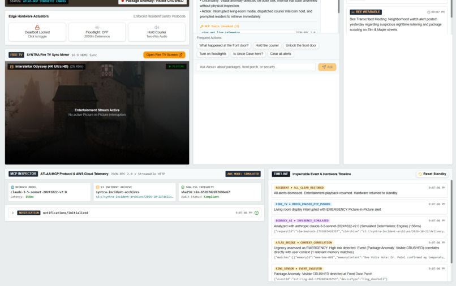Click the red padlock deadbolt icon
Image resolution: width=456 pixels, height=286 pixels.
pyautogui.click(x=37, y=27)
